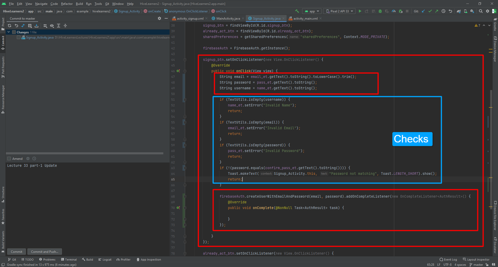Open the Profile app gauge icon
498x267 pixels.
(393, 11)
